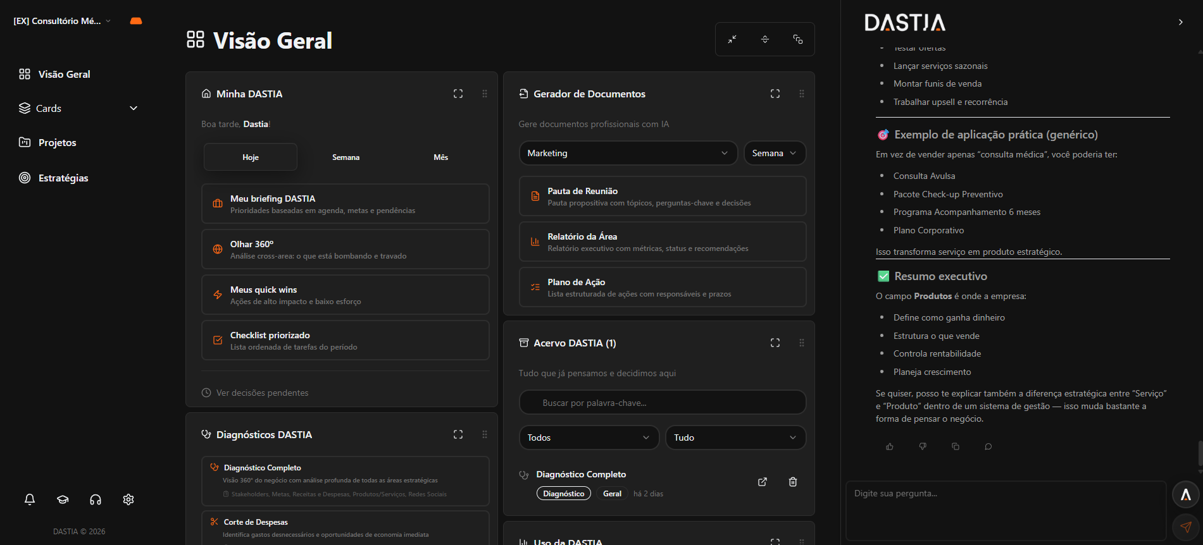Select the Hoje tab
This screenshot has width=1203, height=545.
pos(251,157)
